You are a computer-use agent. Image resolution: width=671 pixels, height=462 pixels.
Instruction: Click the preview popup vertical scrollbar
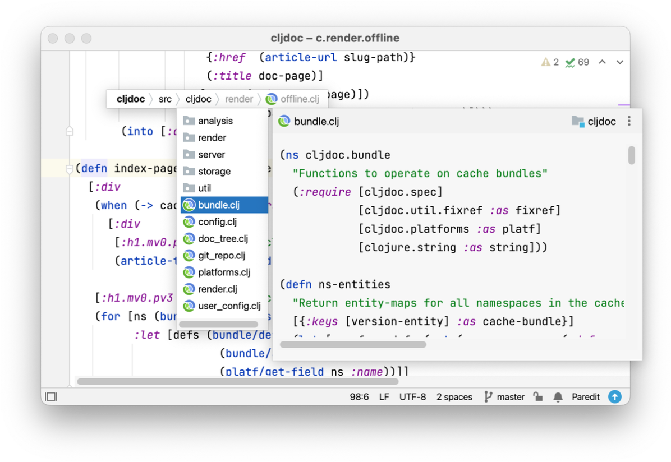[631, 155]
